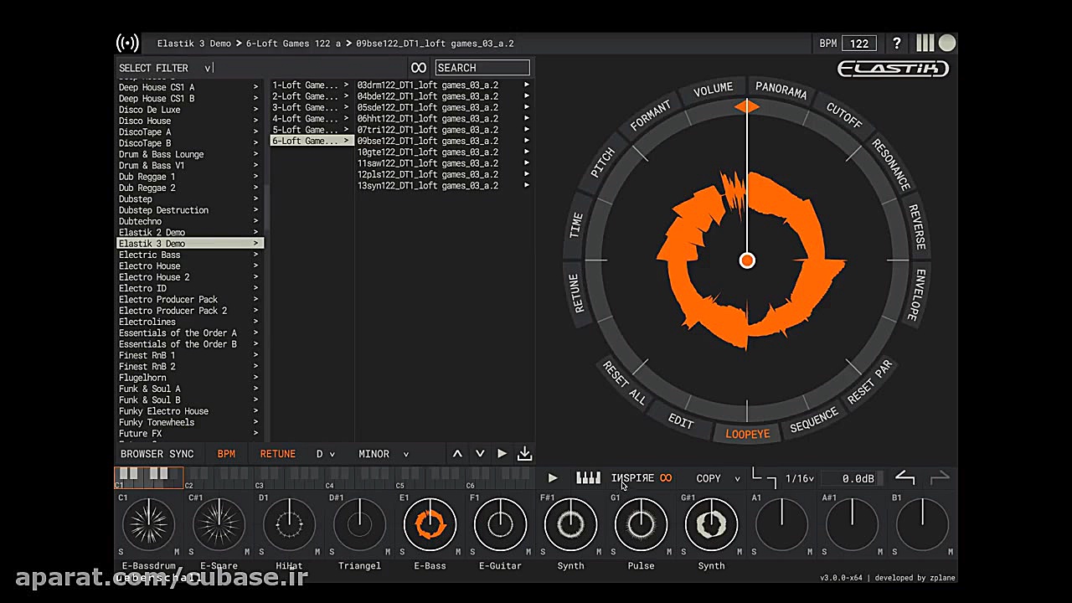Click the piano keyboard icon
Viewport: 1072px width, 603px height.
pyautogui.click(x=589, y=478)
